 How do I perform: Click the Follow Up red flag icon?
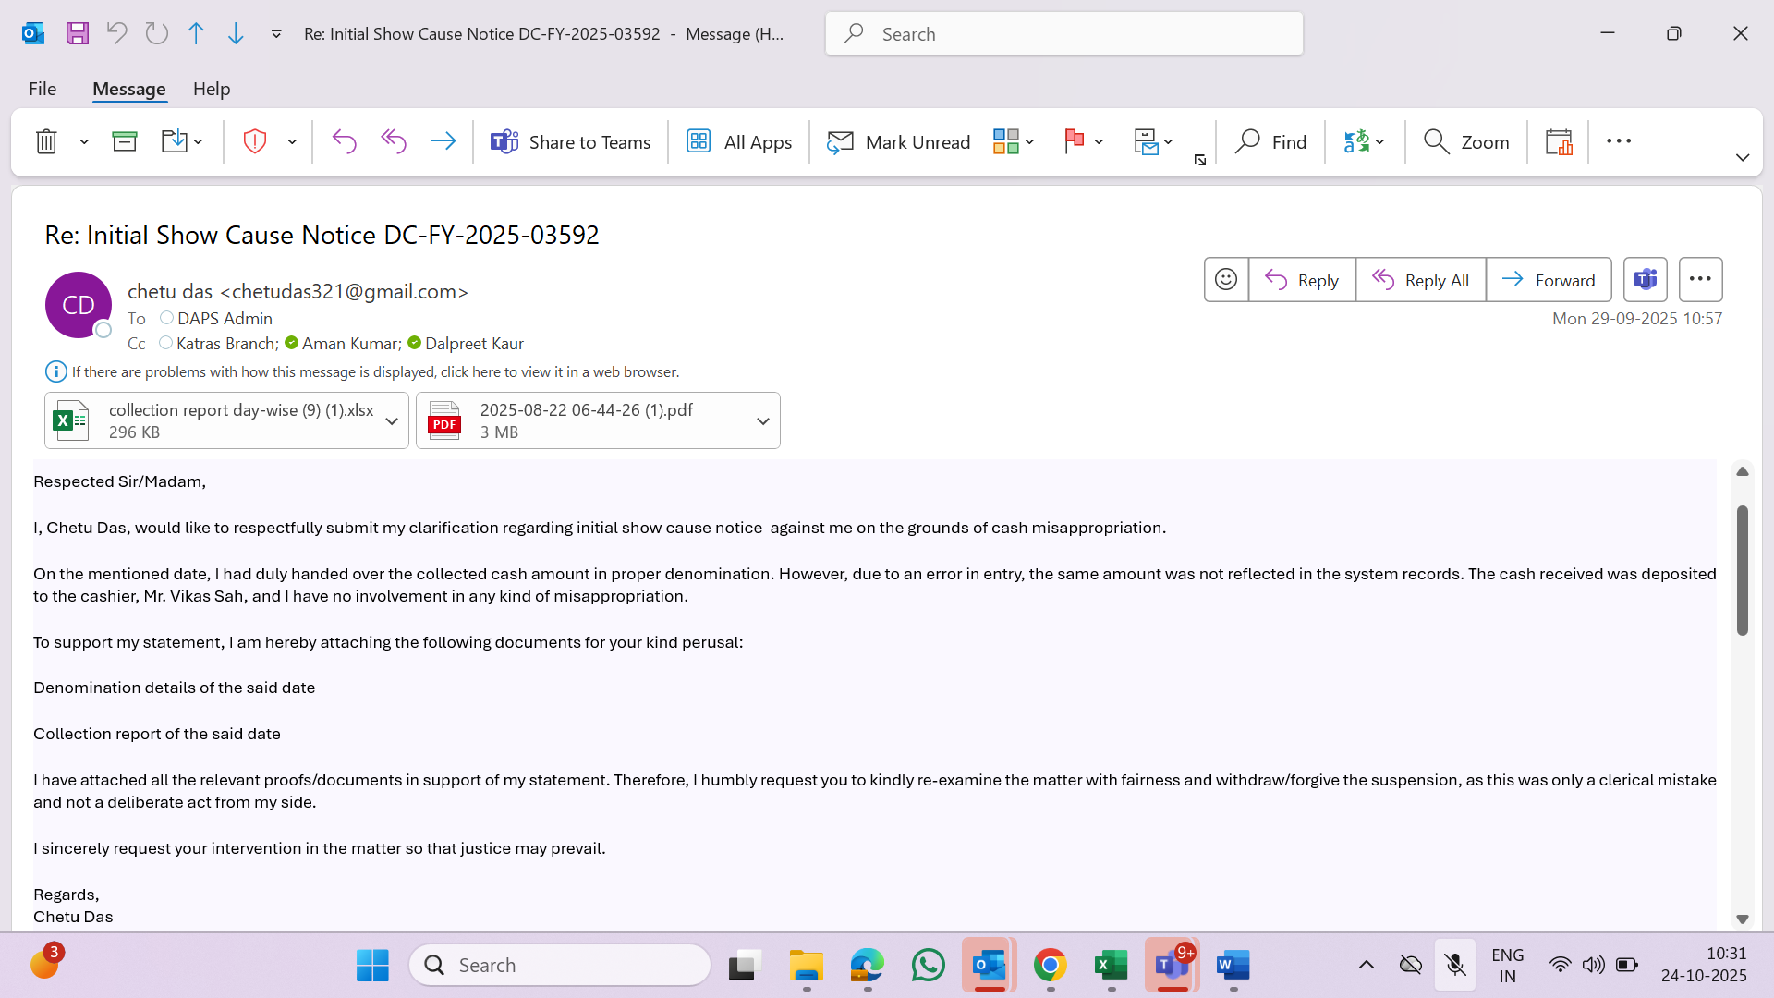pos(1074,142)
